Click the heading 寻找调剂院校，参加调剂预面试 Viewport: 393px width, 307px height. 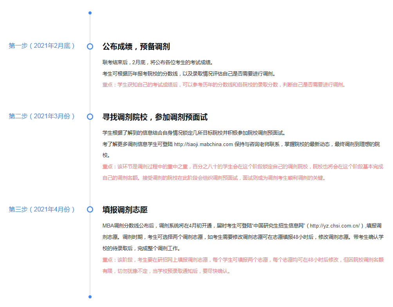pyautogui.click(x=155, y=117)
